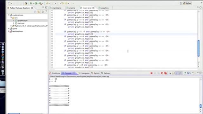Switch to the PyDev perspective button
203x114 pixels.
tap(187, 3)
